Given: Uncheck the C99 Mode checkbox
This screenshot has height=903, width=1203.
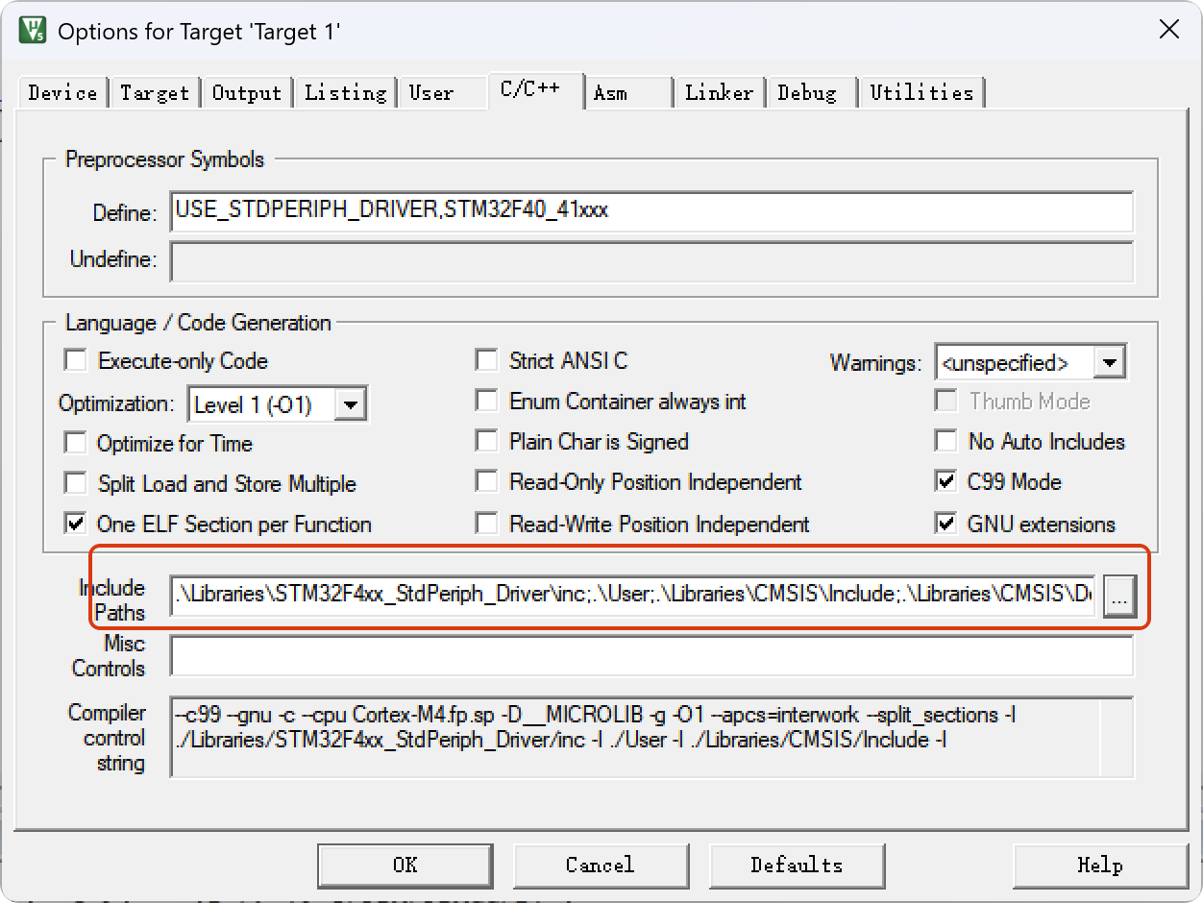Looking at the screenshot, I should (x=946, y=482).
